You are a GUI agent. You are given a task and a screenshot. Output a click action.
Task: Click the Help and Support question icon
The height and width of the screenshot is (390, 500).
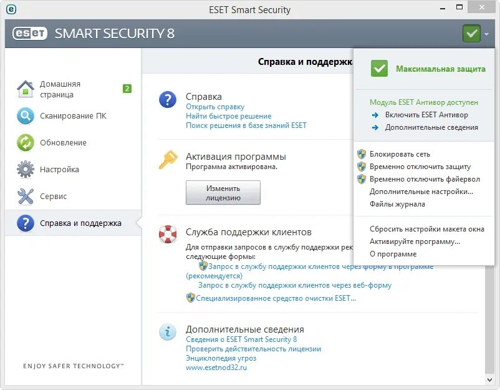[25, 223]
